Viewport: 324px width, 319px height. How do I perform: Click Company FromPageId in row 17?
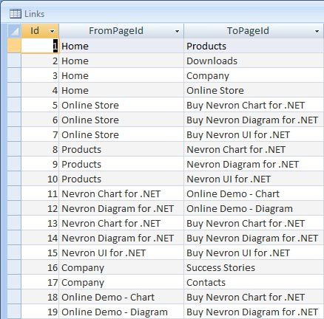121,282
